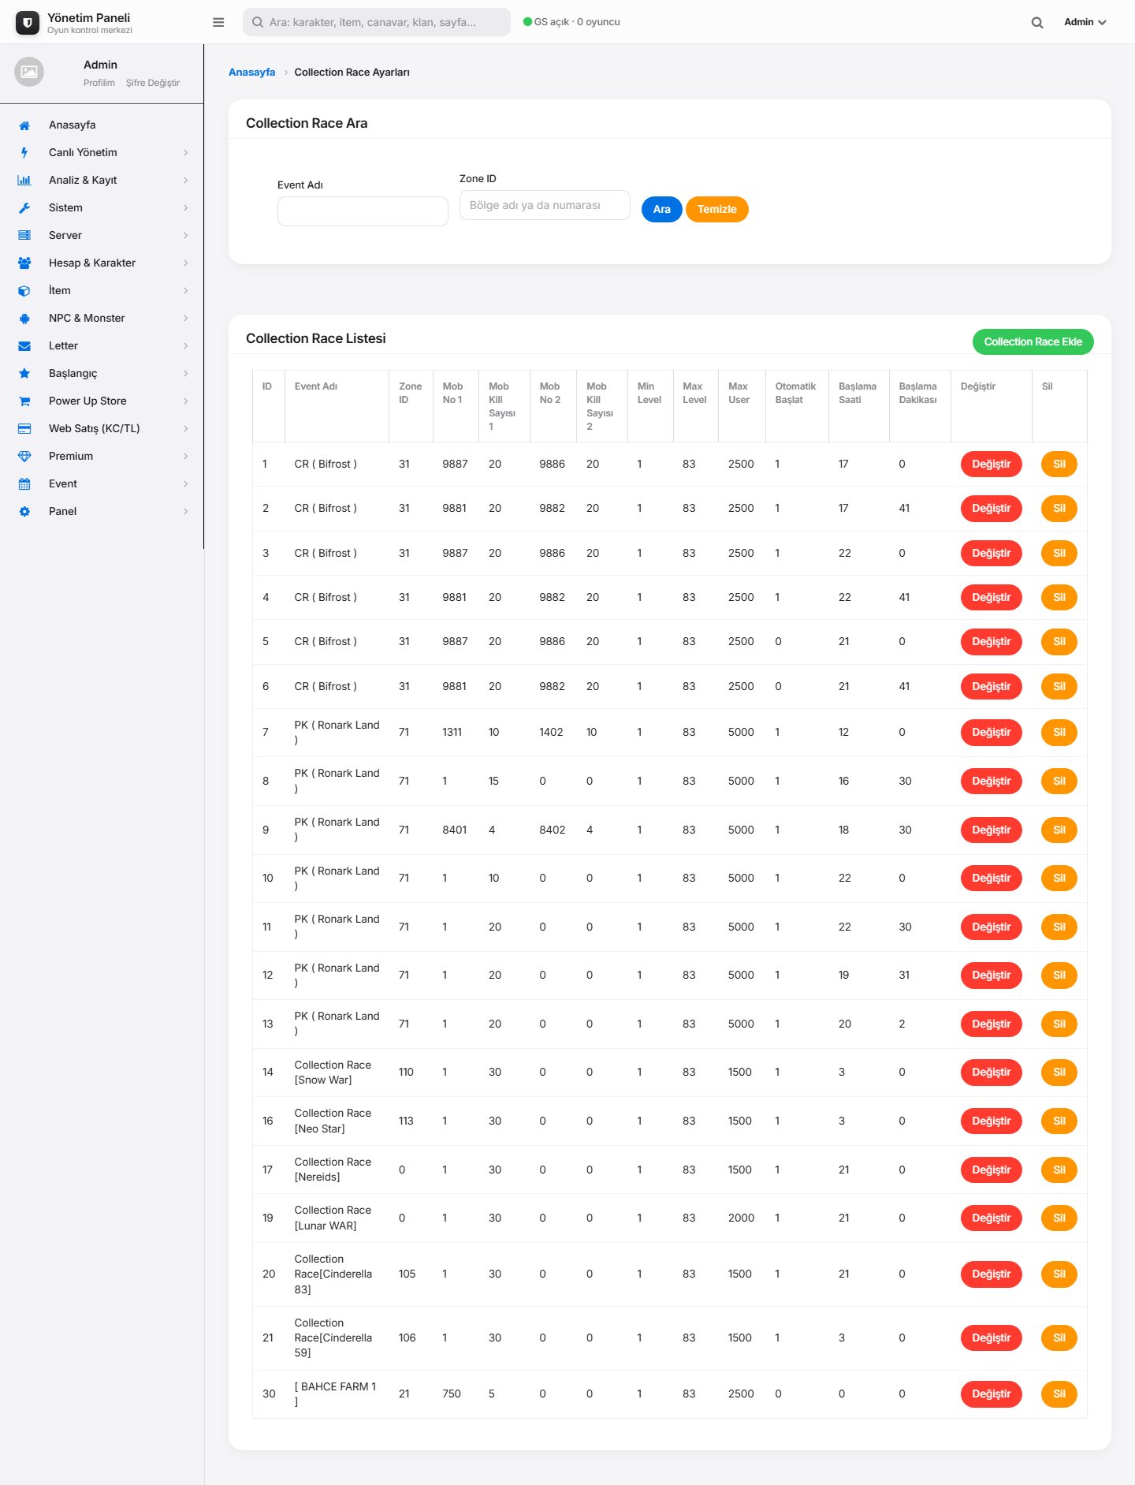Viewport: 1135px width, 1485px height.
Task: Click the orange Temizle button
Action: (x=717, y=209)
